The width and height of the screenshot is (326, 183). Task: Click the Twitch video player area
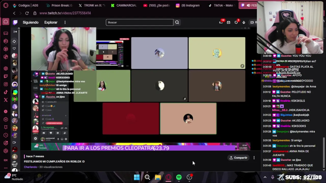[x=141, y=89]
